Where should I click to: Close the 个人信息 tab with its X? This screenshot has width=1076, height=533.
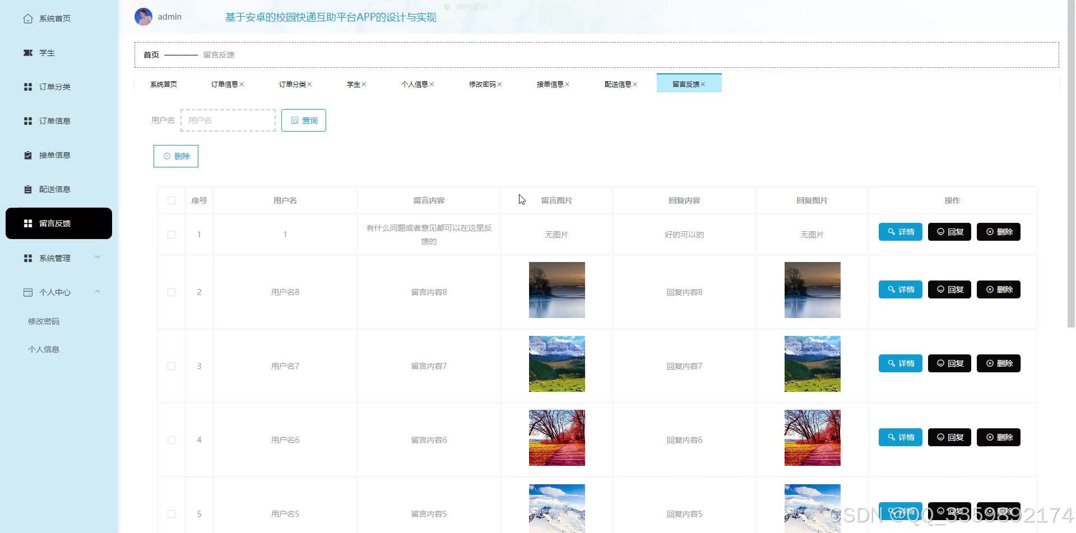pyautogui.click(x=432, y=85)
